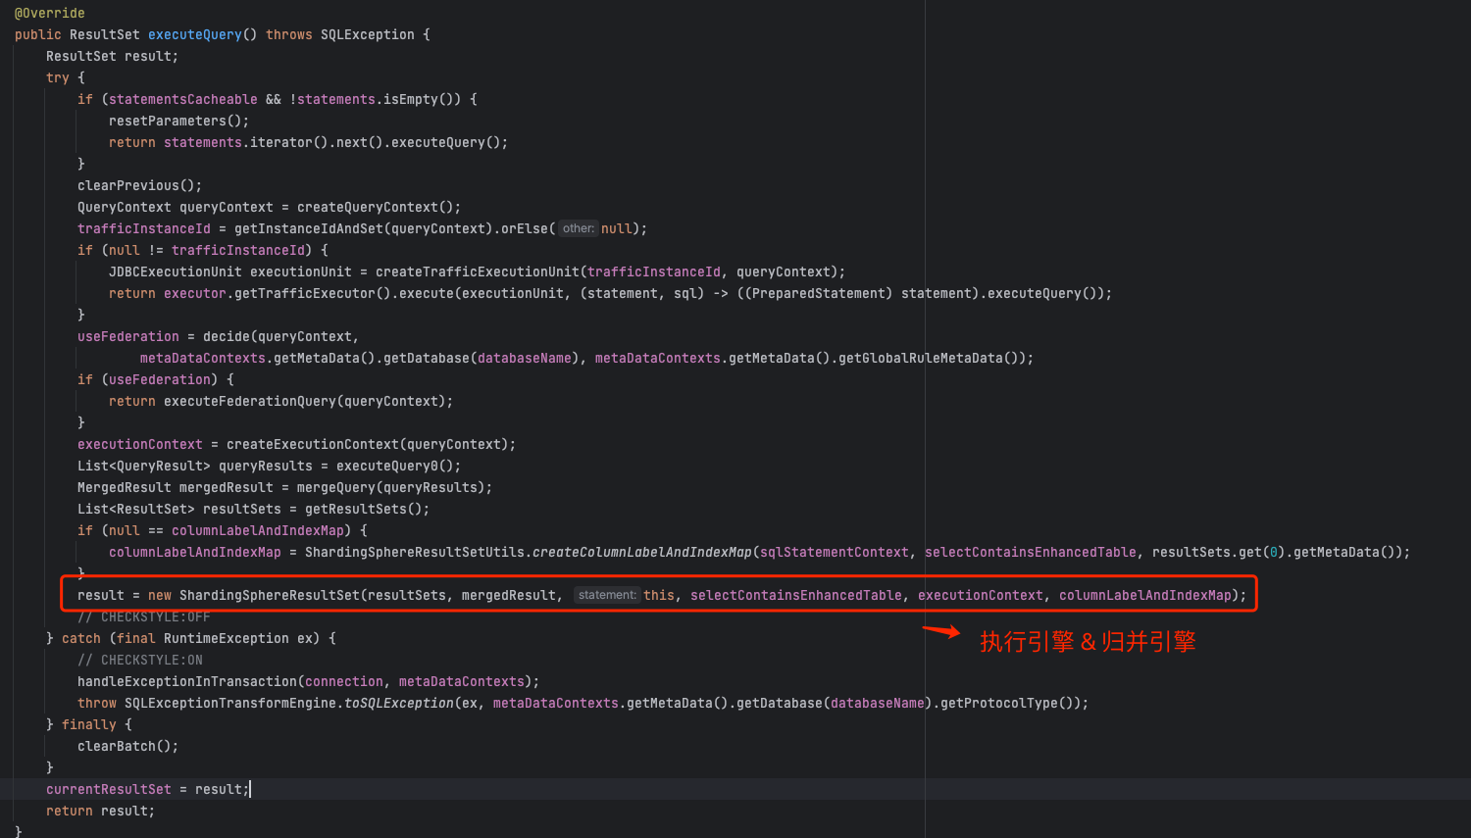
Task: Click the italic toSQLException method
Action: point(398,703)
